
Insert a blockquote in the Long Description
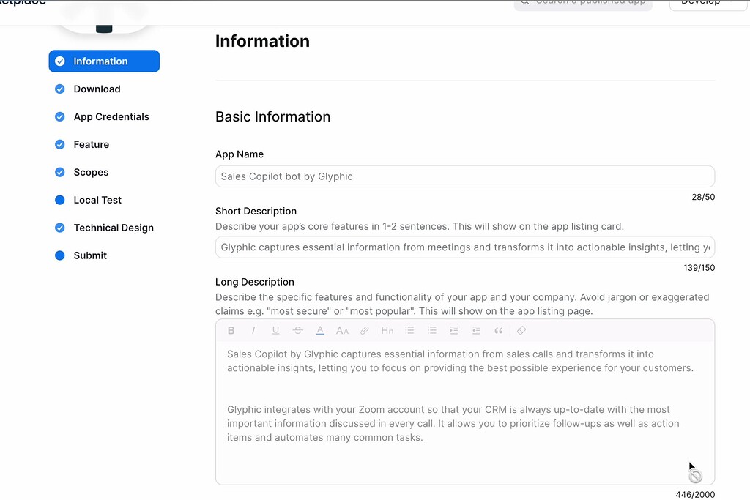pyautogui.click(x=499, y=330)
